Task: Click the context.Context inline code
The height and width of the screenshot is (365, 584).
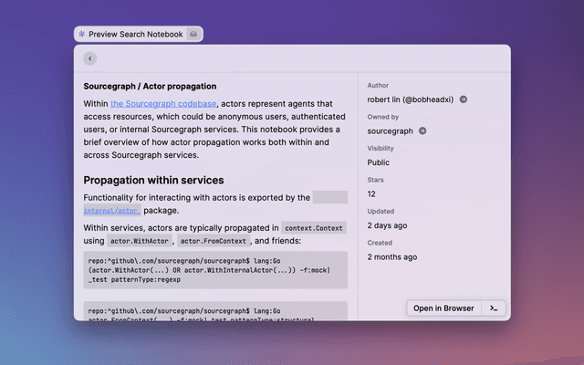Action: [315, 227]
